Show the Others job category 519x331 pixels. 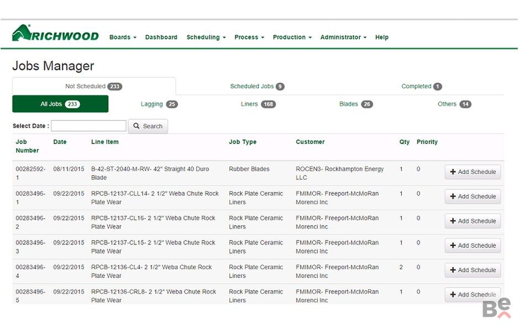[x=454, y=104]
